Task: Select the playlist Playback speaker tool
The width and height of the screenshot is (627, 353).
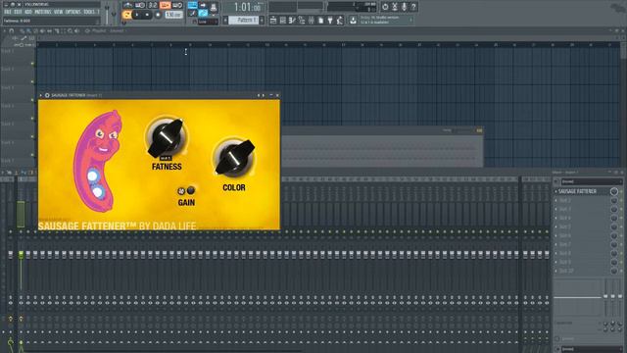Action: pyautogui.click(x=76, y=30)
